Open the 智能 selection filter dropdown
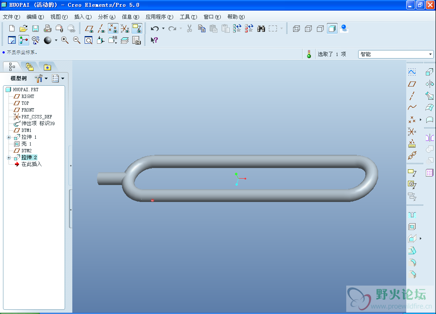Screen dimensions: 436x314 pyautogui.click(x=430, y=54)
